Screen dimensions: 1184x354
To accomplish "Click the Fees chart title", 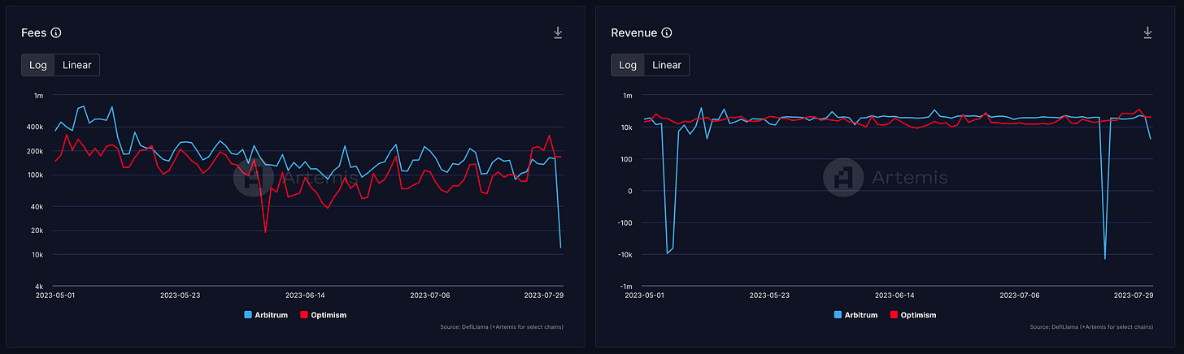I will pos(33,32).
